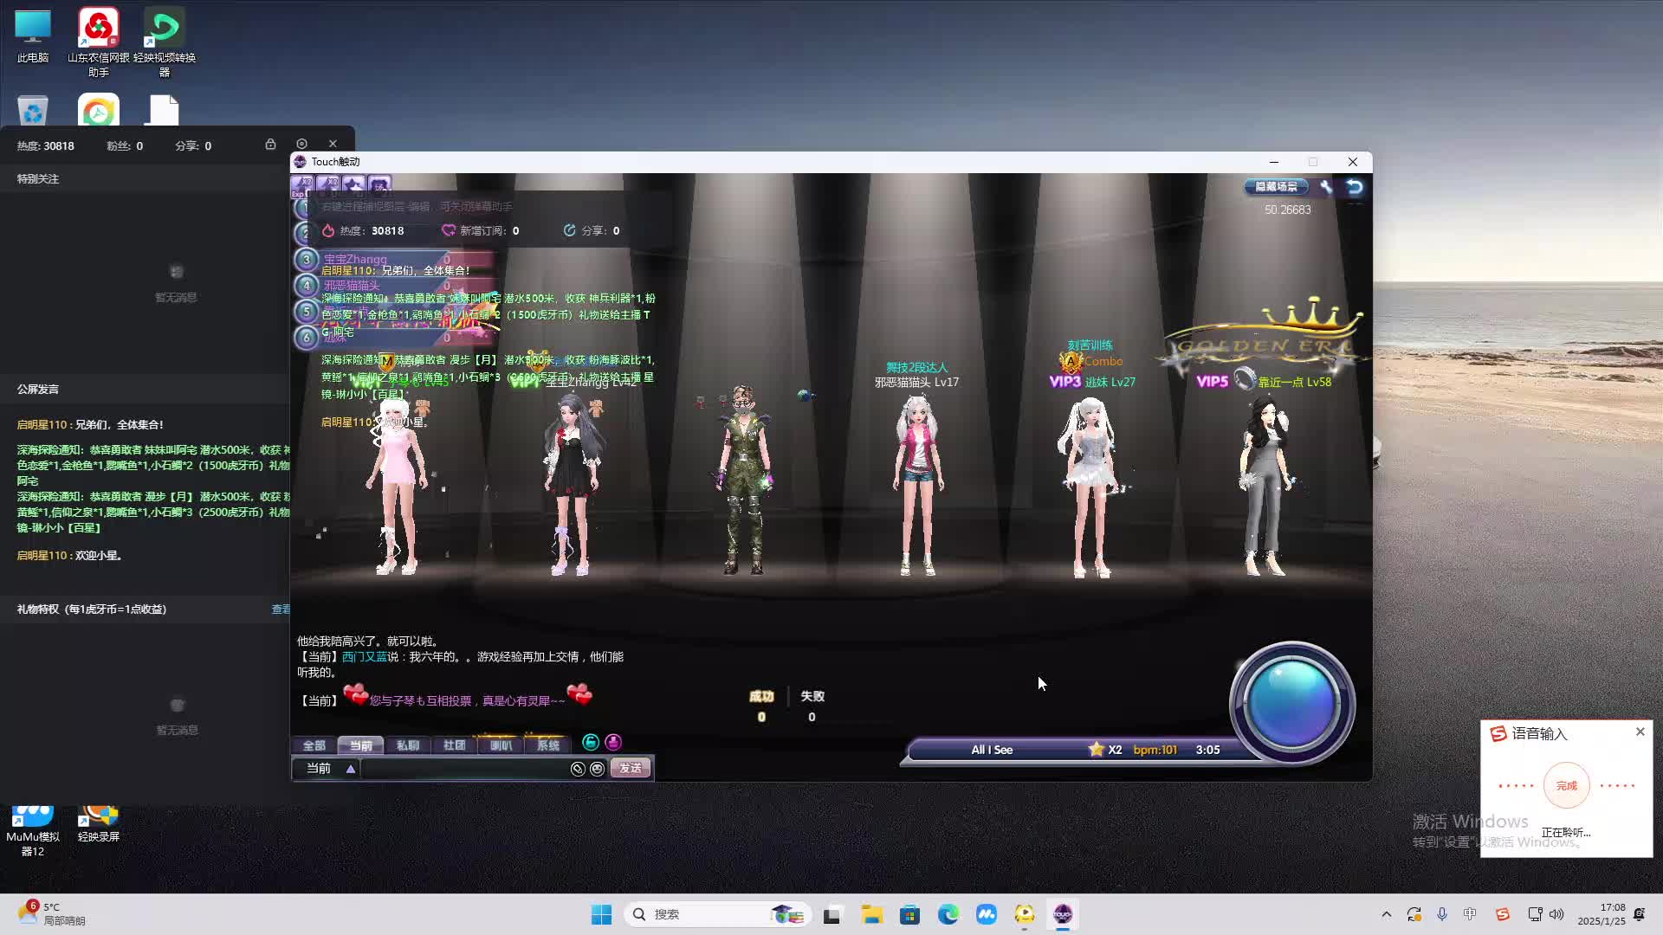The image size is (1663, 935).
Task: Expand the system tray hidden icons chevron
Action: point(1386,914)
